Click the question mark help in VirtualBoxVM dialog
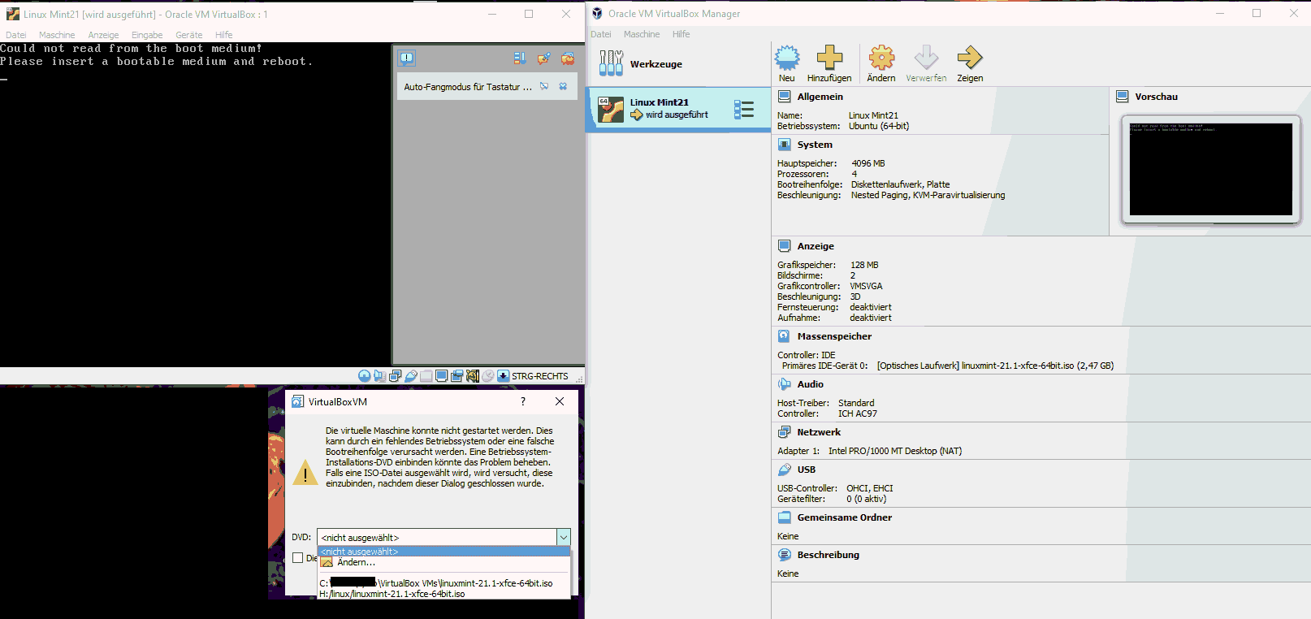 (523, 401)
